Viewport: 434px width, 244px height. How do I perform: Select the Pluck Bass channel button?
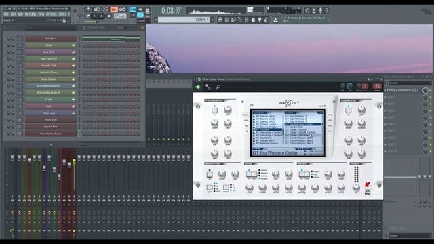click(51, 120)
